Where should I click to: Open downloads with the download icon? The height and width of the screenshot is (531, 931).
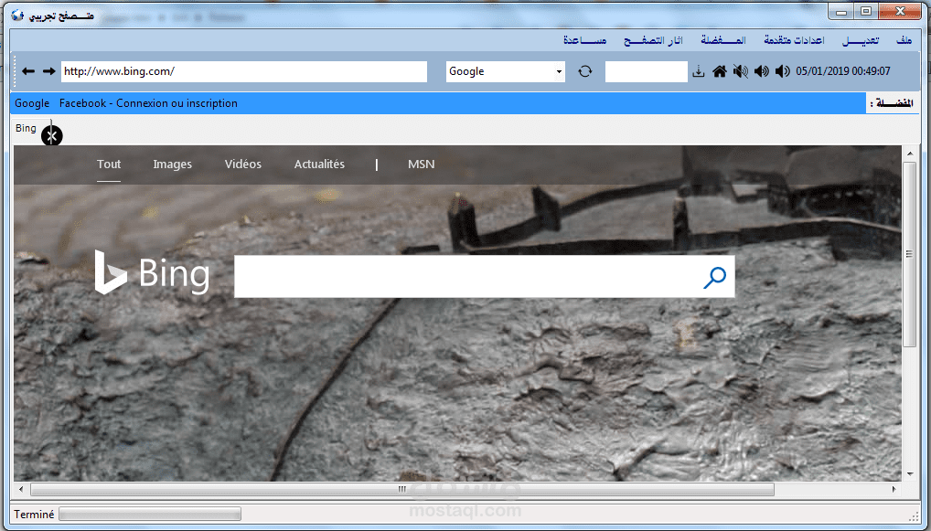[699, 71]
